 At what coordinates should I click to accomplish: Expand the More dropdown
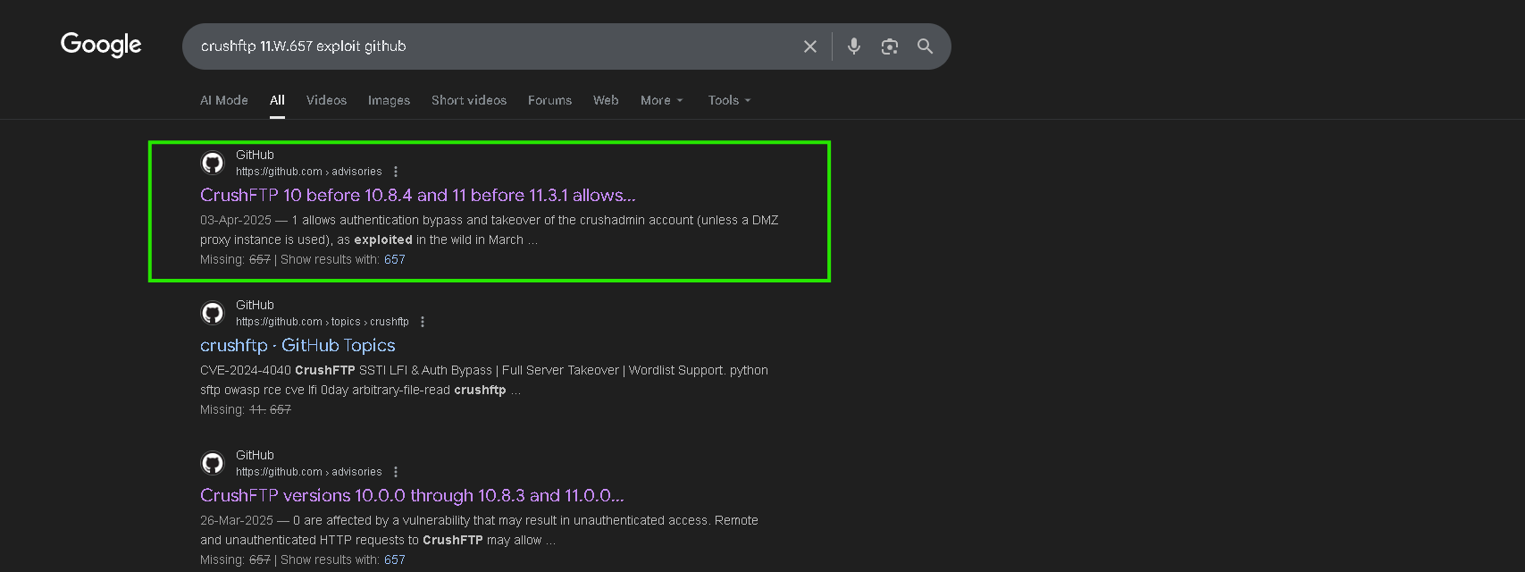(x=661, y=100)
